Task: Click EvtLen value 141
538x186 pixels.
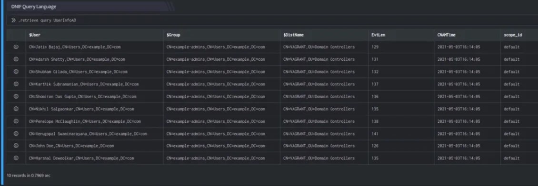Action: click(375, 134)
